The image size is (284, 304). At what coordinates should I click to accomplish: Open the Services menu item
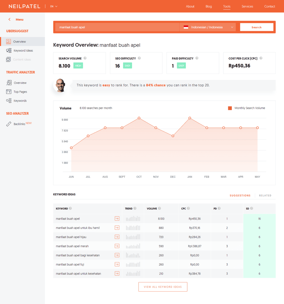coord(247,7)
